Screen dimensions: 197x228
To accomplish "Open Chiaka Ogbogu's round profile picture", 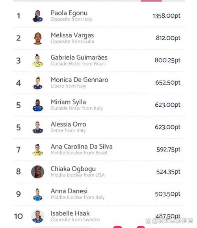I will (38, 172).
